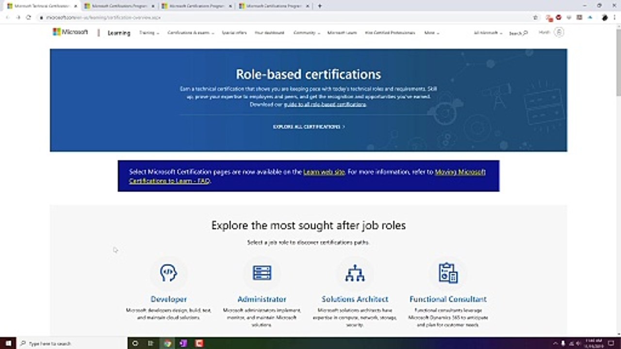Click the Learn web site link
This screenshot has width=621, height=349.
(324, 172)
